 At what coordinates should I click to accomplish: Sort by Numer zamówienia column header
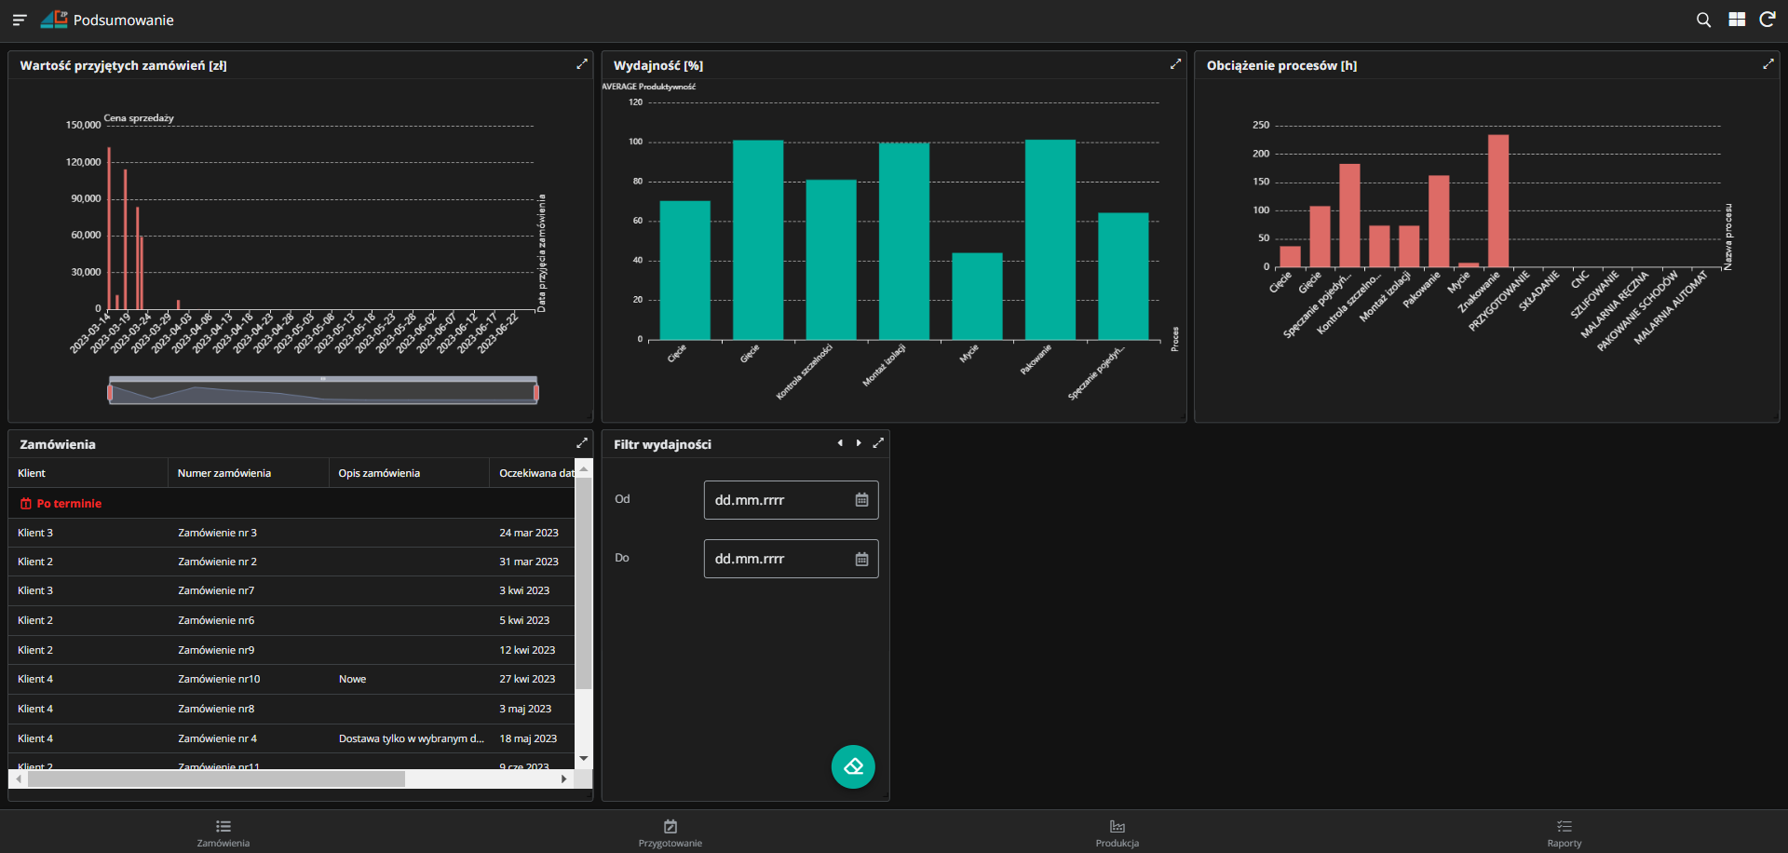[x=224, y=473]
